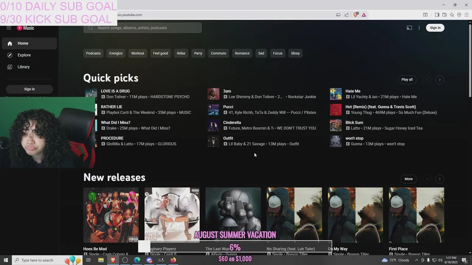Select the Party mood chip
The width and height of the screenshot is (472, 265).
coord(198,53)
